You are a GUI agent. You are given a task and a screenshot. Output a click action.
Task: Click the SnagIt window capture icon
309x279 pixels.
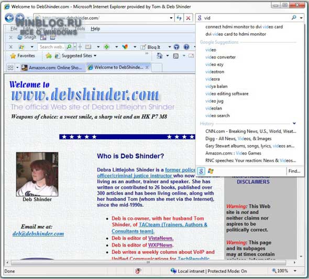pos(43,37)
